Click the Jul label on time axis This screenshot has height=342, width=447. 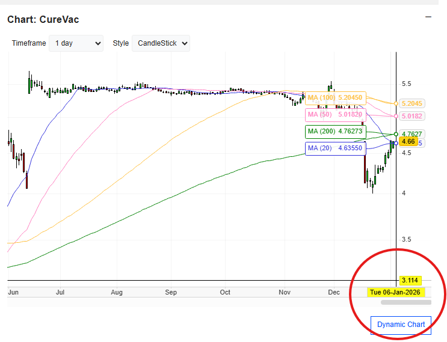coord(60,293)
